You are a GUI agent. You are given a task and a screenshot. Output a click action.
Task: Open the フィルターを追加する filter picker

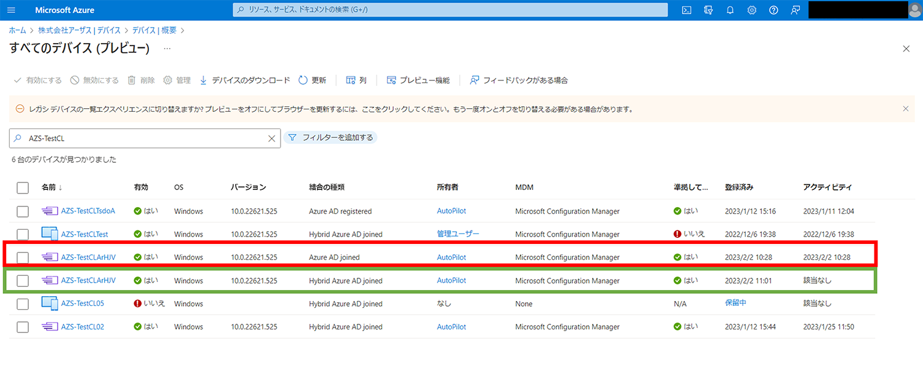330,138
